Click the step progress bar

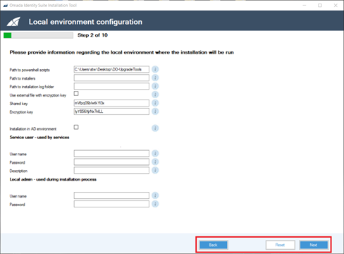(38, 35)
